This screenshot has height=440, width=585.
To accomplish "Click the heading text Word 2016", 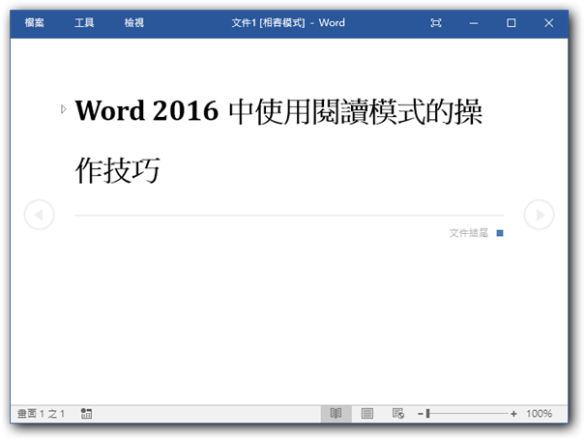I will (147, 110).
